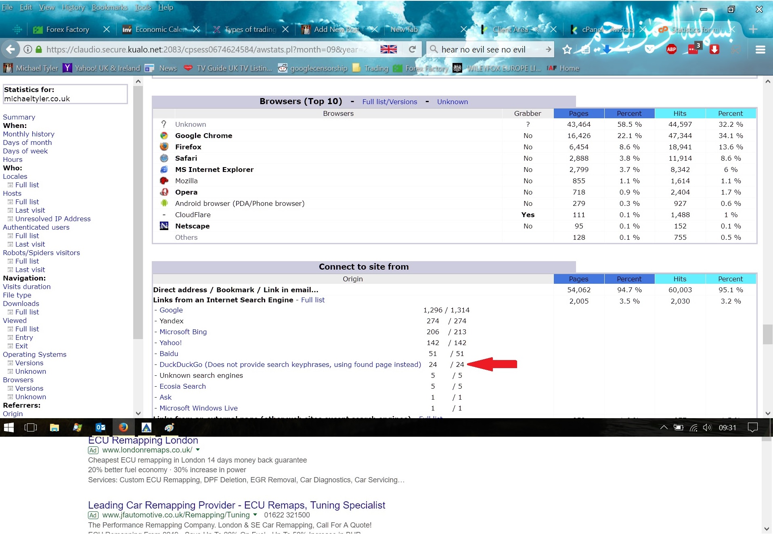
Task: Open the downloads arrow icon in toolbar
Action: point(607,49)
